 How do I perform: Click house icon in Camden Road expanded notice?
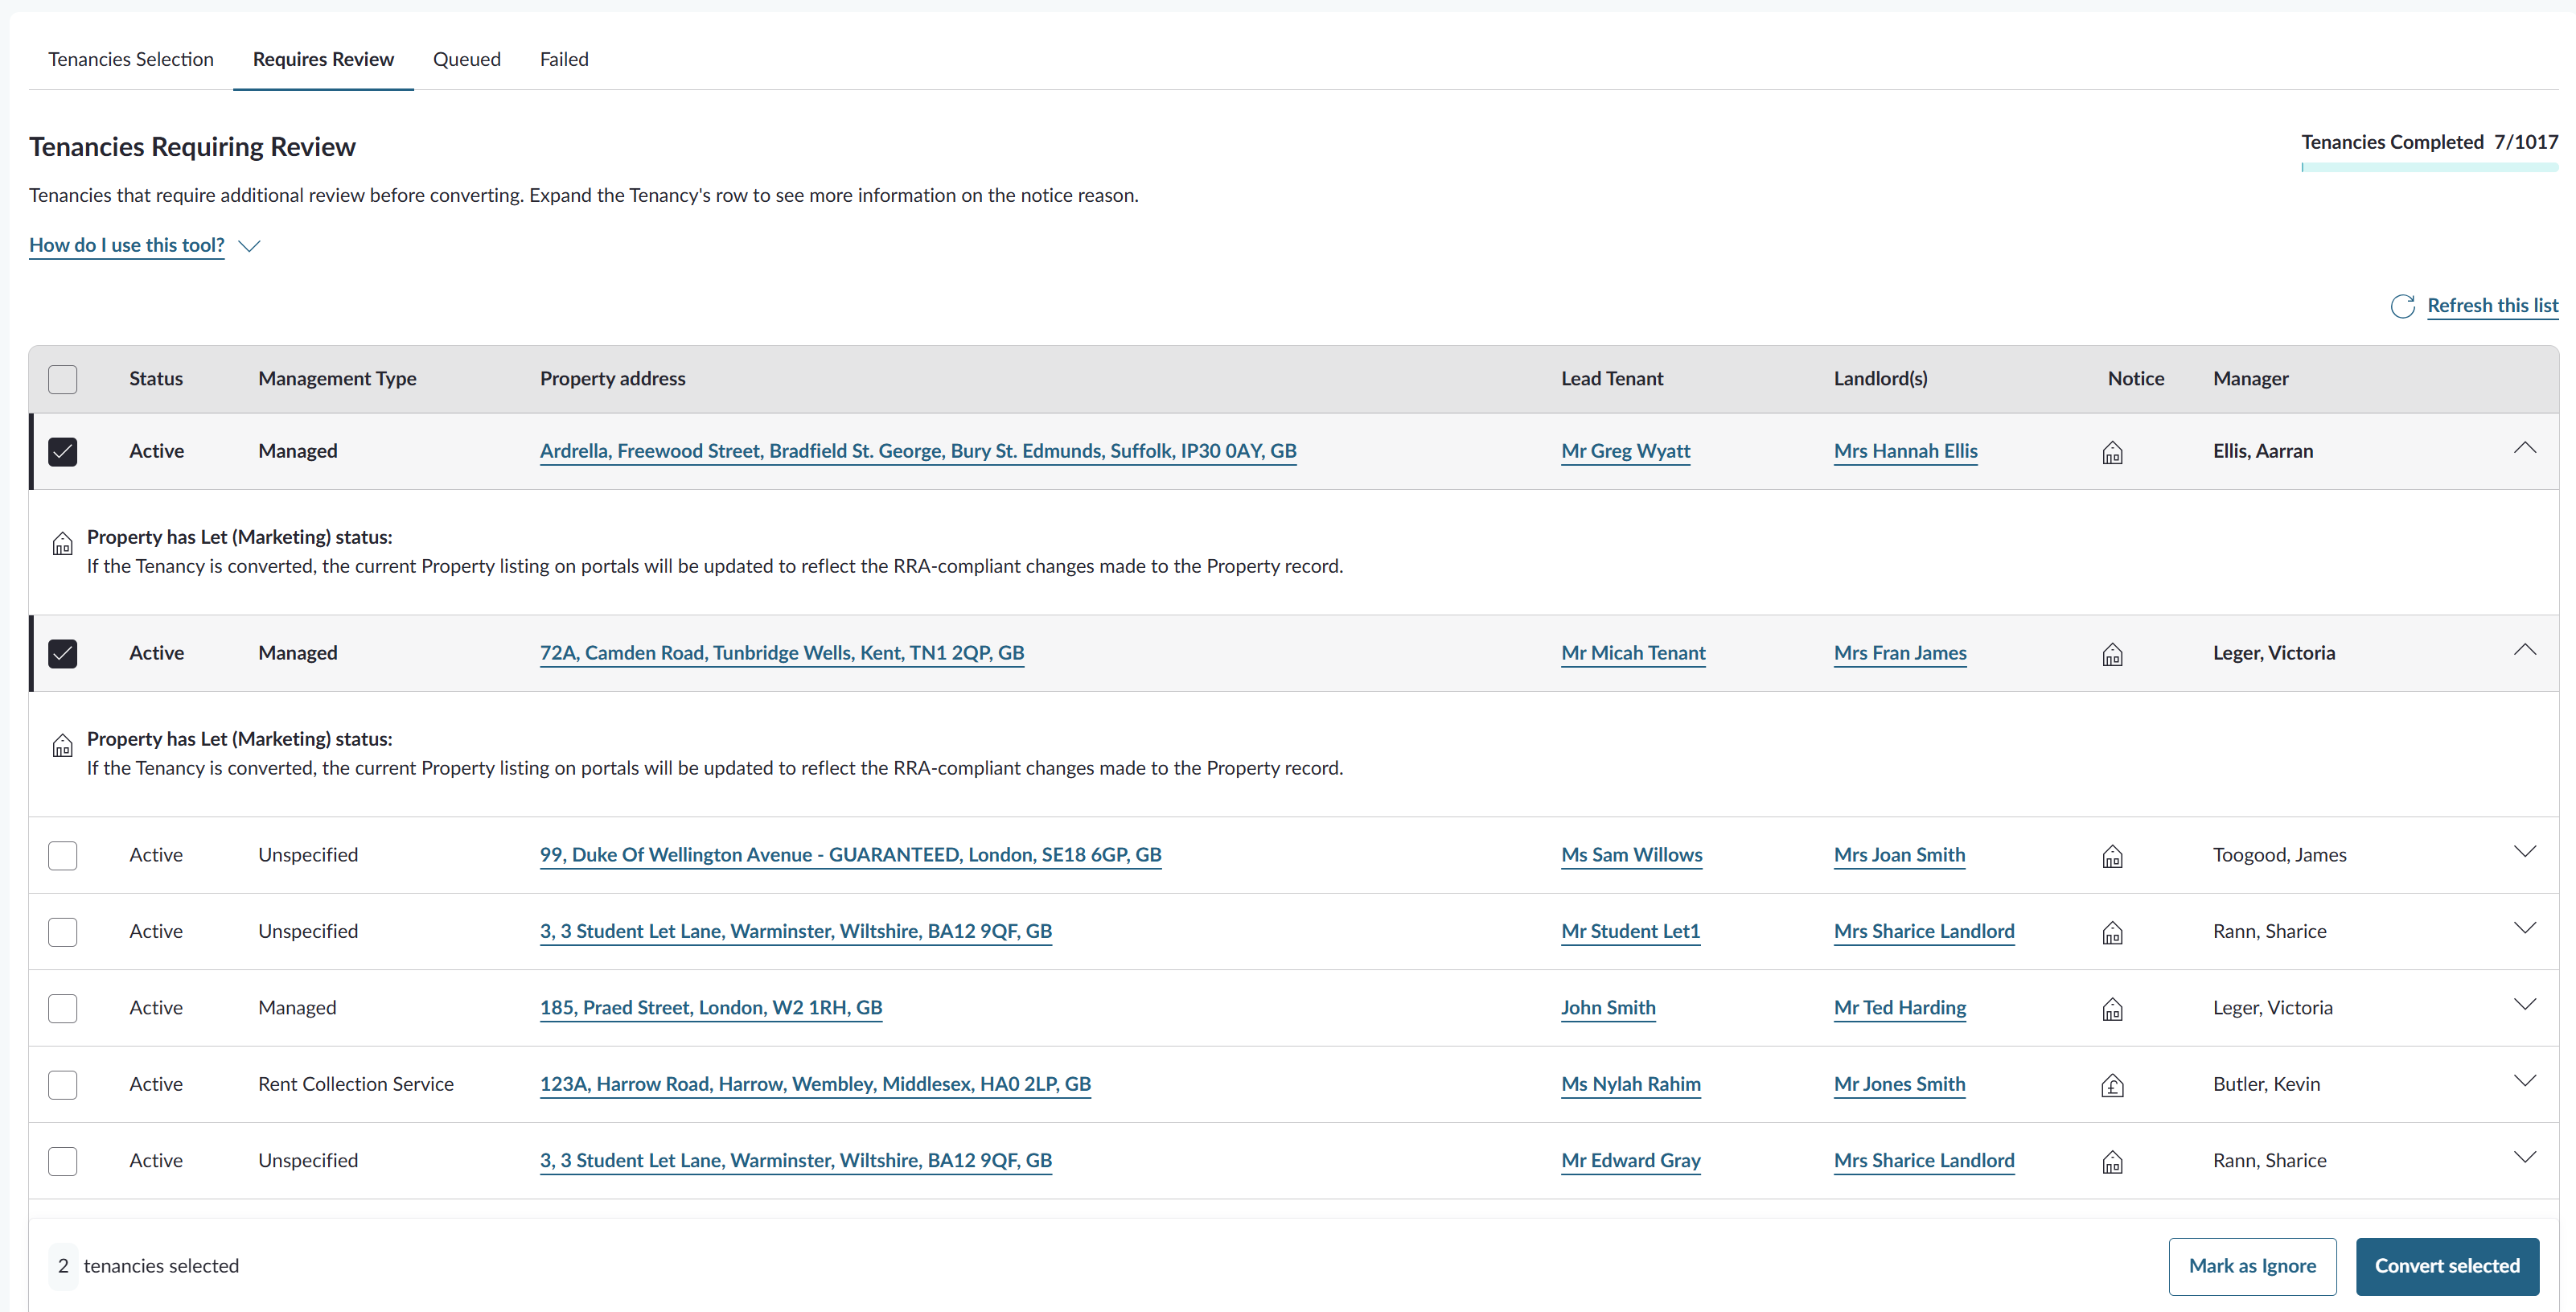coord(62,746)
